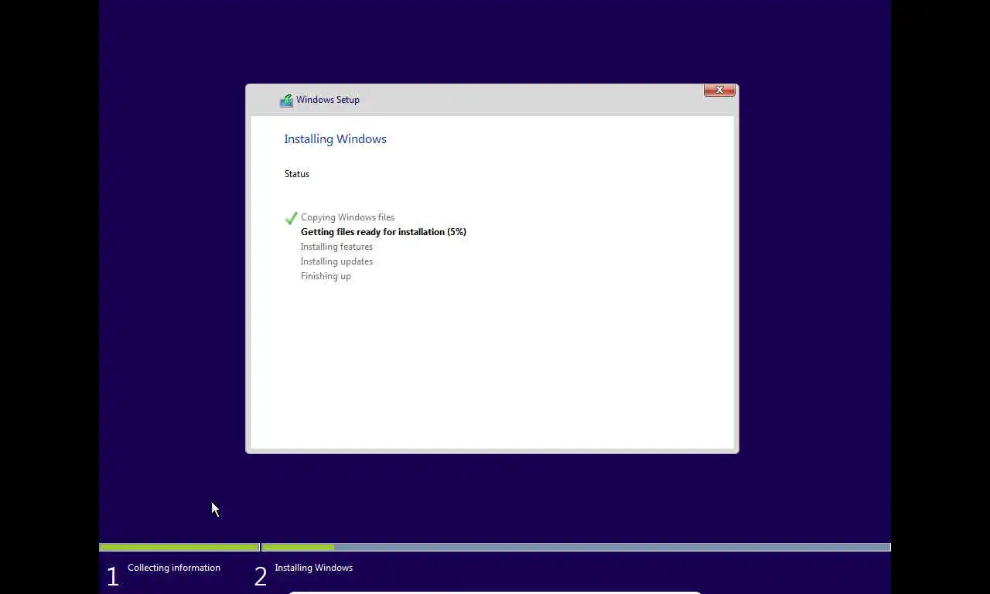The image size is (990, 594).
Task: Click the green checkmark beside Copying Windows files
Action: (x=291, y=218)
